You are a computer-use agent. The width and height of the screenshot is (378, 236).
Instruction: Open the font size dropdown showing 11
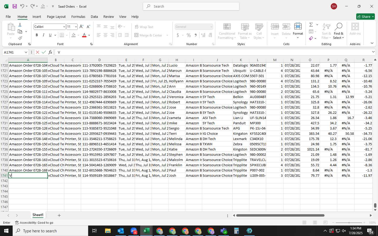point(76,27)
